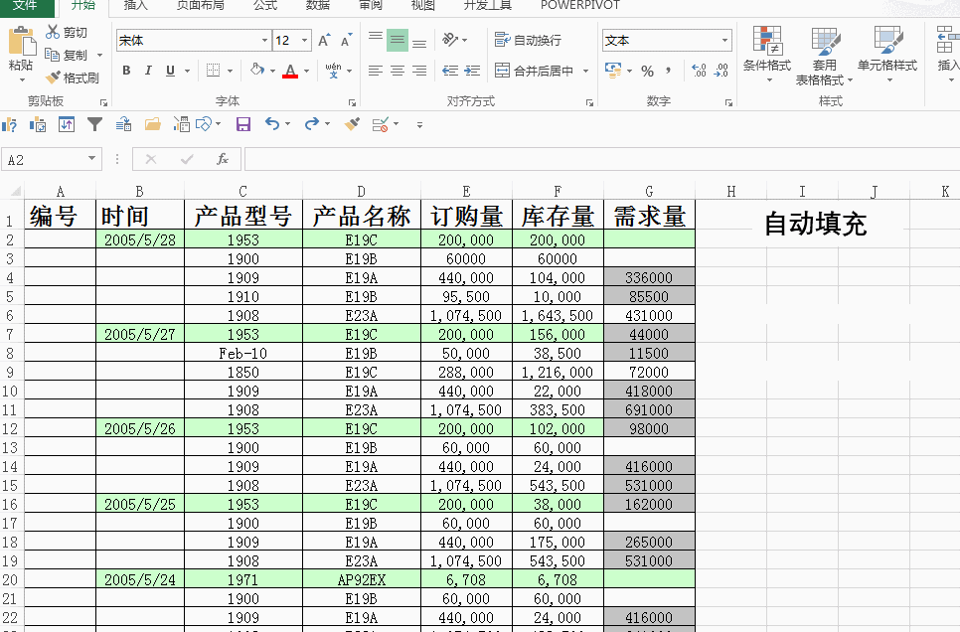Click the Save icon on the quick toolbar
Screen dimensions: 960x632
pos(243,124)
